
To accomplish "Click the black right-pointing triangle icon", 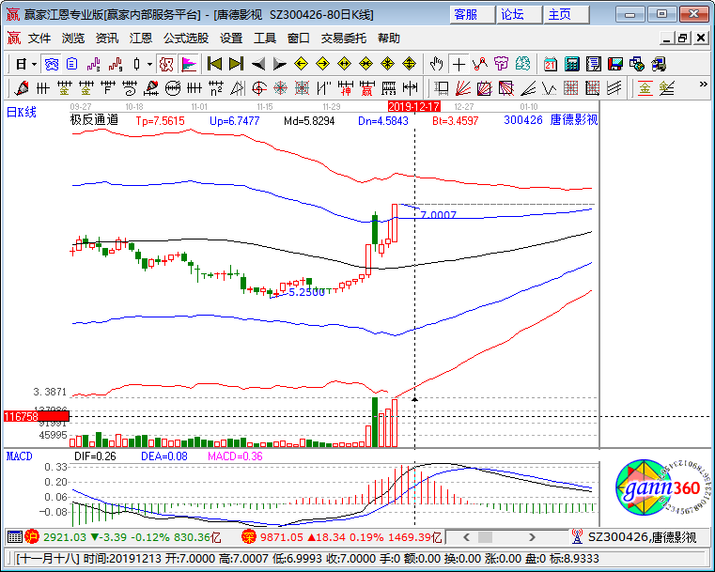I will 280,64.
